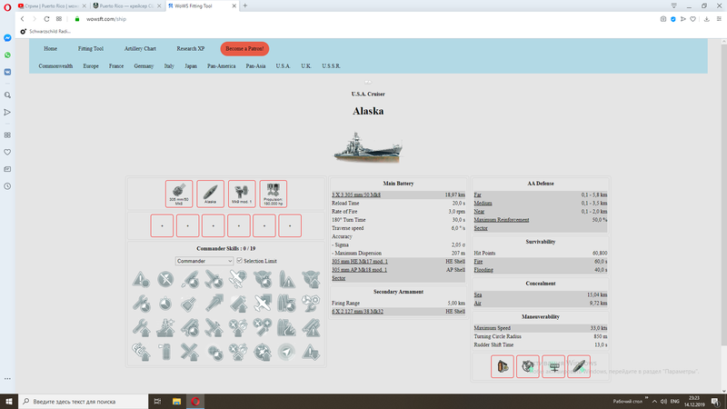Image resolution: width=727 pixels, height=409 pixels.
Task: Toggle the Selection Limit checkbox
Action: pyautogui.click(x=239, y=261)
